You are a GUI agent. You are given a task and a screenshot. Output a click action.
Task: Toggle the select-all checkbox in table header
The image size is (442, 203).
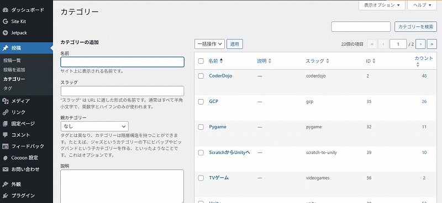[x=201, y=61]
